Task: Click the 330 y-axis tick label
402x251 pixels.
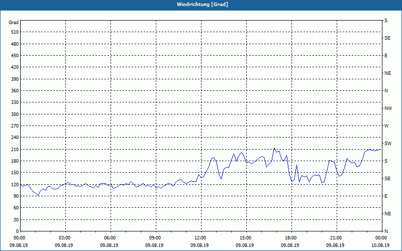Action: [x=15, y=102]
